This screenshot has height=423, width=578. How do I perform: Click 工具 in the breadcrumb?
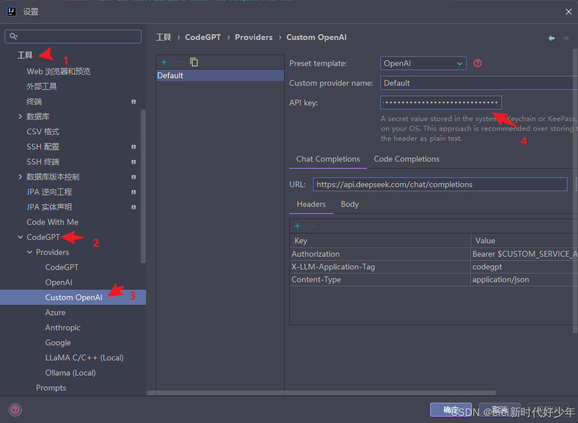(x=163, y=37)
